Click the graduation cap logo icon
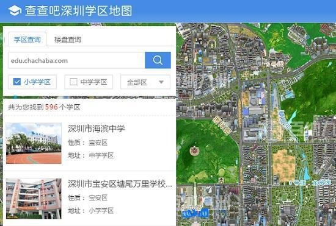Screen dimensions: 336x226 tap(15, 11)
